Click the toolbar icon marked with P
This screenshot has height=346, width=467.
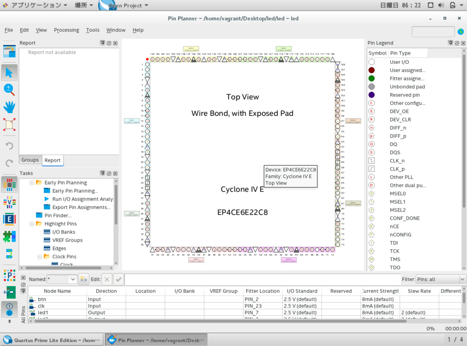[x=9, y=275]
